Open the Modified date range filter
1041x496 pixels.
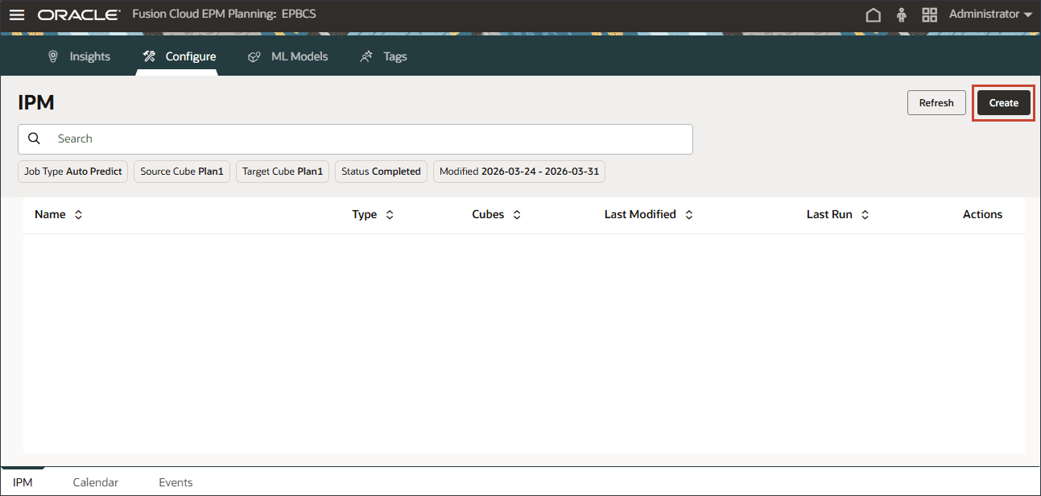tap(519, 172)
